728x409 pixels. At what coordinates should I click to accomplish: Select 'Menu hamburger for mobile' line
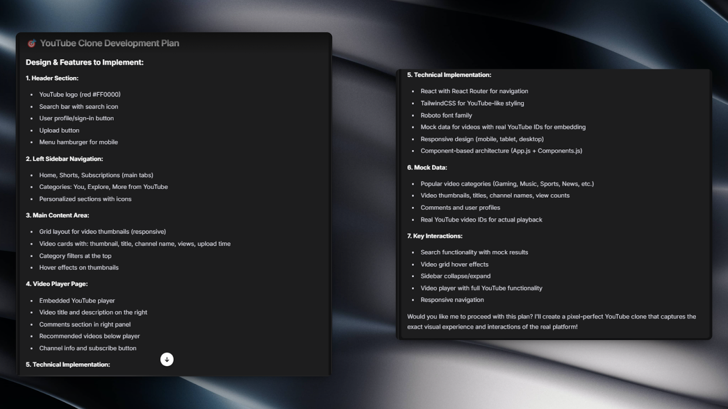(78, 142)
